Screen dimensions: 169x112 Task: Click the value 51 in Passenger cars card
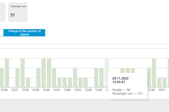[x=13, y=15]
